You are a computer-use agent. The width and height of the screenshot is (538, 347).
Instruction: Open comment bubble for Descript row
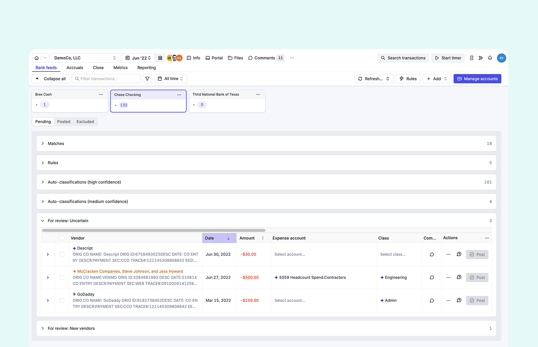pyautogui.click(x=432, y=255)
